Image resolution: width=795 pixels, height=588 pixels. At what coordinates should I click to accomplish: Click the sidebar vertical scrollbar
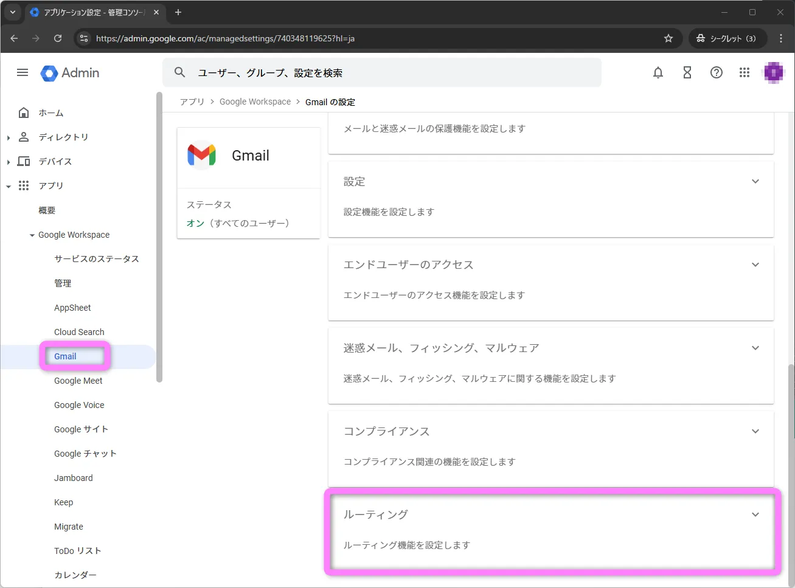(x=159, y=237)
